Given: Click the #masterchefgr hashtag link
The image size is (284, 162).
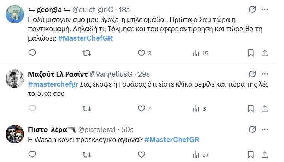Looking at the screenshot, I should [53, 84].
